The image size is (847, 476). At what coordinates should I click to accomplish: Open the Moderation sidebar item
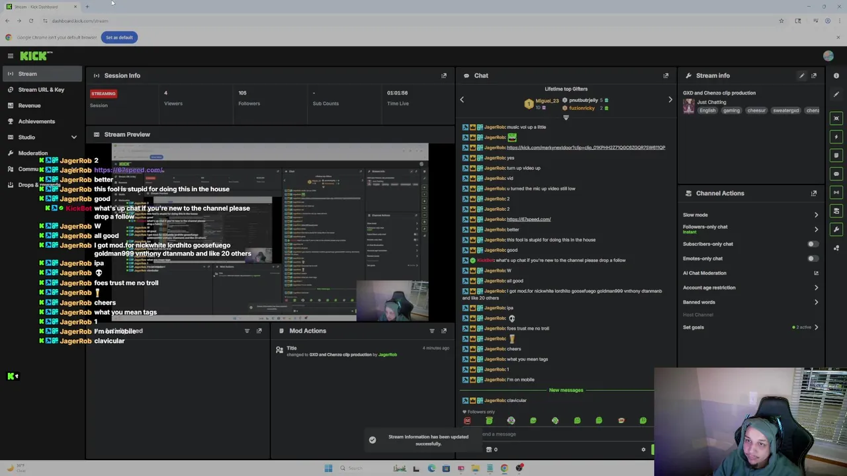pyautogui.click(x=42, y=153)
